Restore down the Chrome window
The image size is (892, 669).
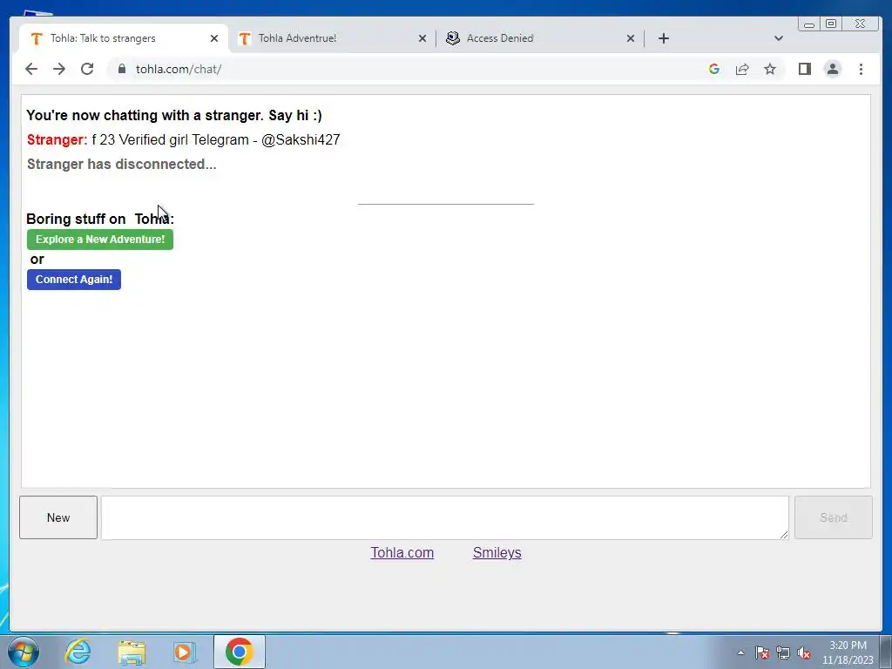(830, 24)
